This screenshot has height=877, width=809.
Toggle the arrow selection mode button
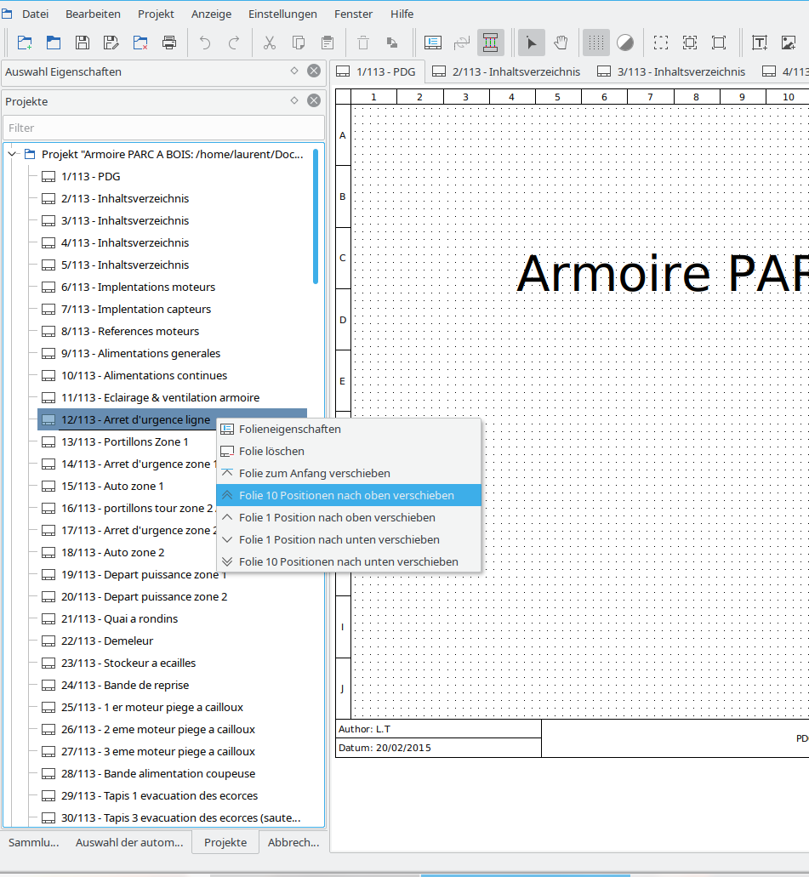(532, 43)
